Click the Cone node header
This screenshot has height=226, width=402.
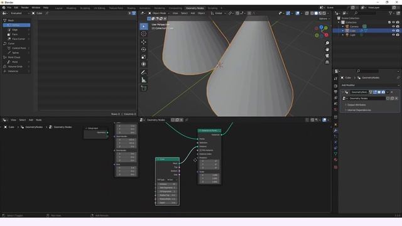coord(167,159)
